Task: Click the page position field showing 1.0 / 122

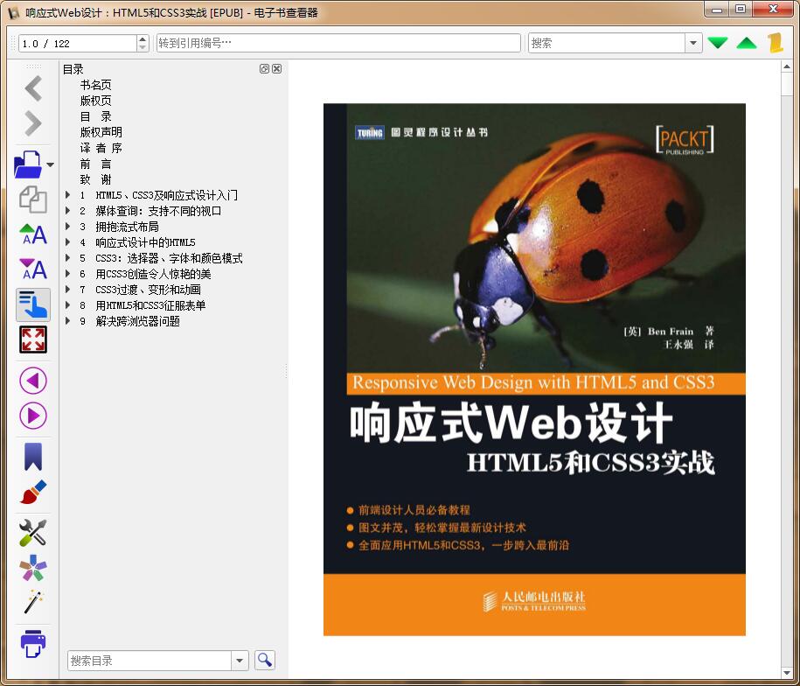Action: [78, 44]
